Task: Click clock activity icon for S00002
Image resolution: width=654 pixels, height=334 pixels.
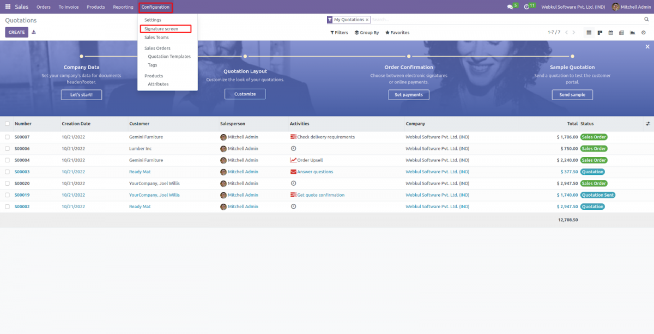Action: [293, 207]
